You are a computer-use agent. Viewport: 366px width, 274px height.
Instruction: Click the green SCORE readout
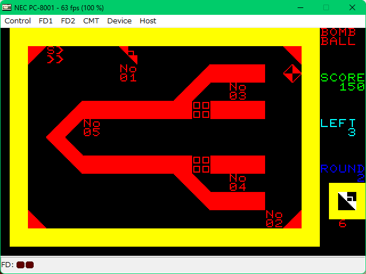pyautogui.click(x=342, y=81)
